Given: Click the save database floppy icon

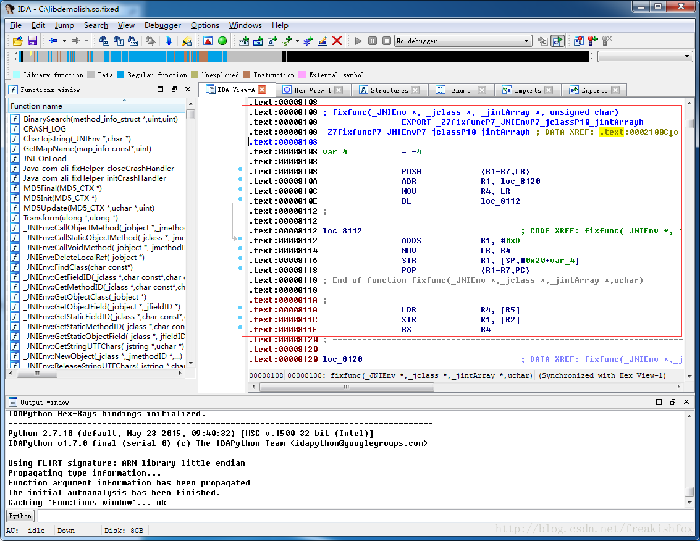Looking at the screenshot, I should tap(32, 41).
